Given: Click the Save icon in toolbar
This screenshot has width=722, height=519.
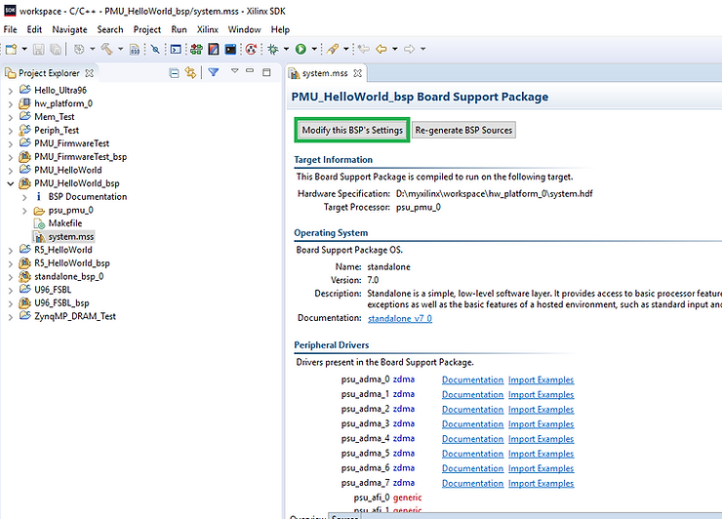Looking at the screenshot, I should pos(36,49).
